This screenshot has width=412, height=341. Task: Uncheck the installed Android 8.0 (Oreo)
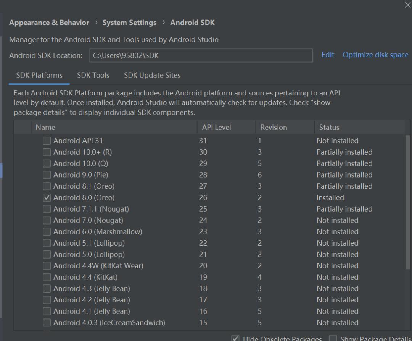point(47,197)
